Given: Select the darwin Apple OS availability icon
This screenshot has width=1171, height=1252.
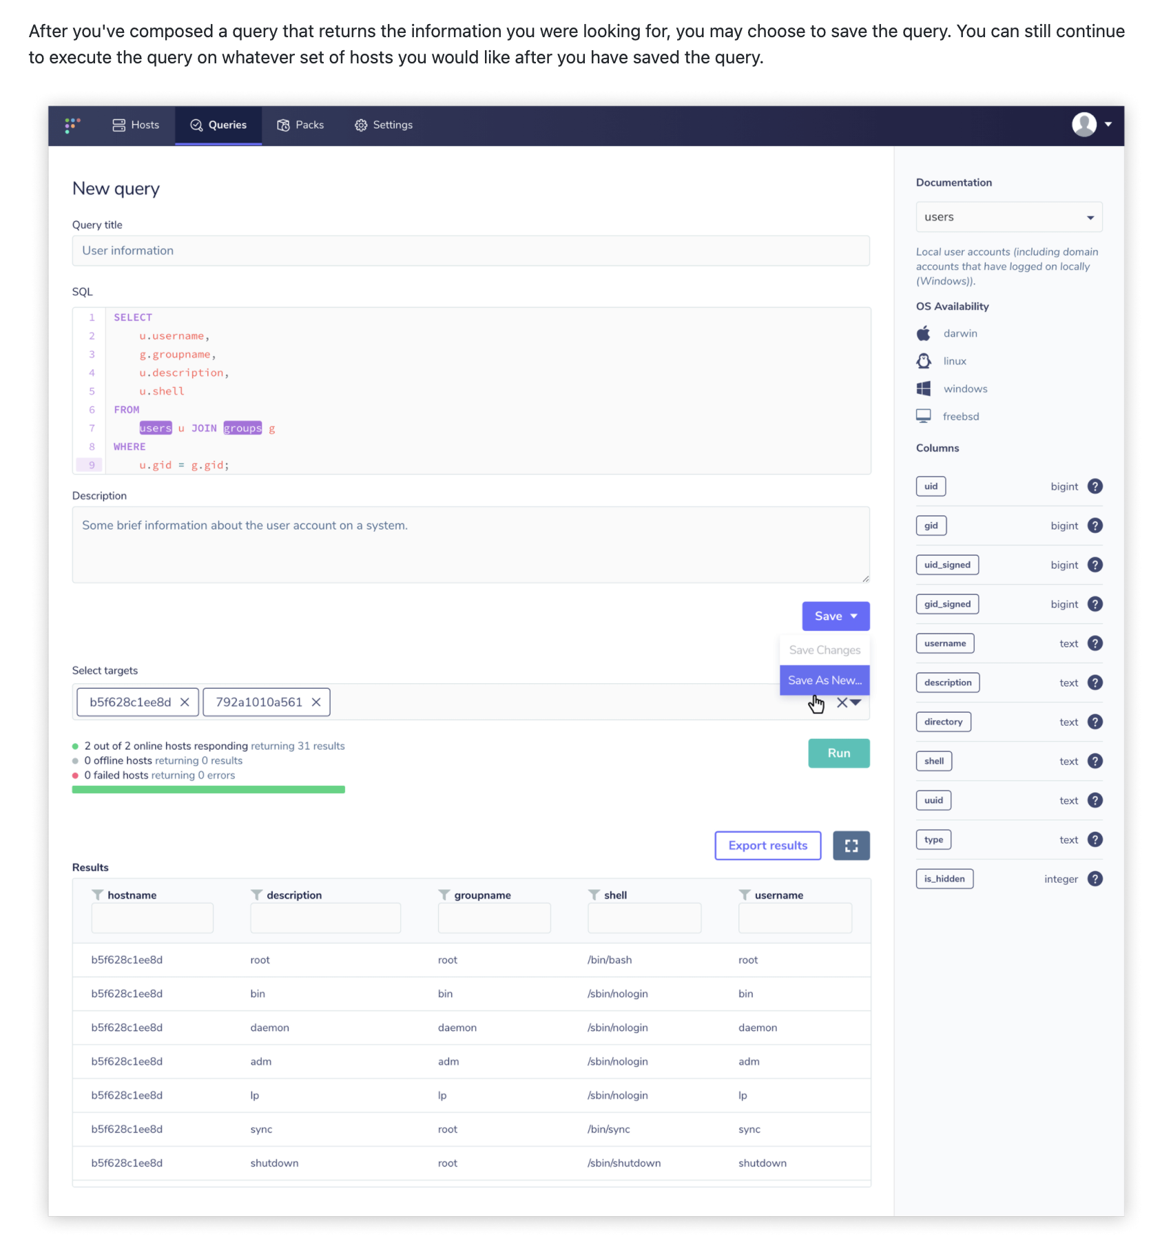Looking at the screenshot, I should pos(924,333).
